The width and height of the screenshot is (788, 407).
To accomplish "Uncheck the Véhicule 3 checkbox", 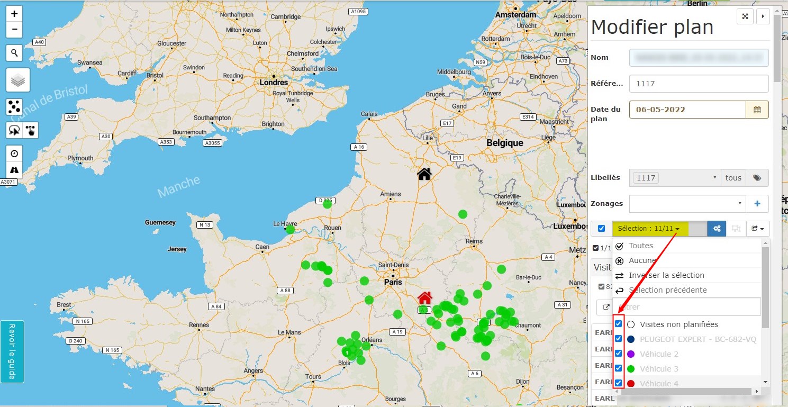I will coord(618,368).
